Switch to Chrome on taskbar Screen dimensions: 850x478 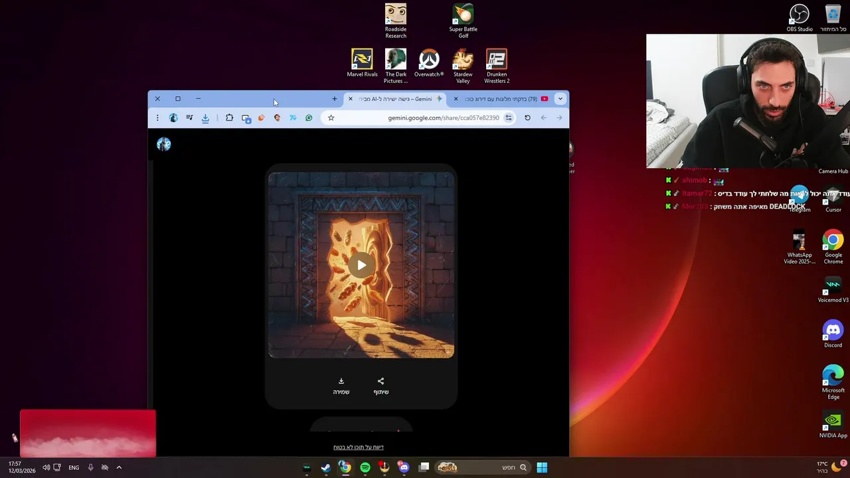345,467
